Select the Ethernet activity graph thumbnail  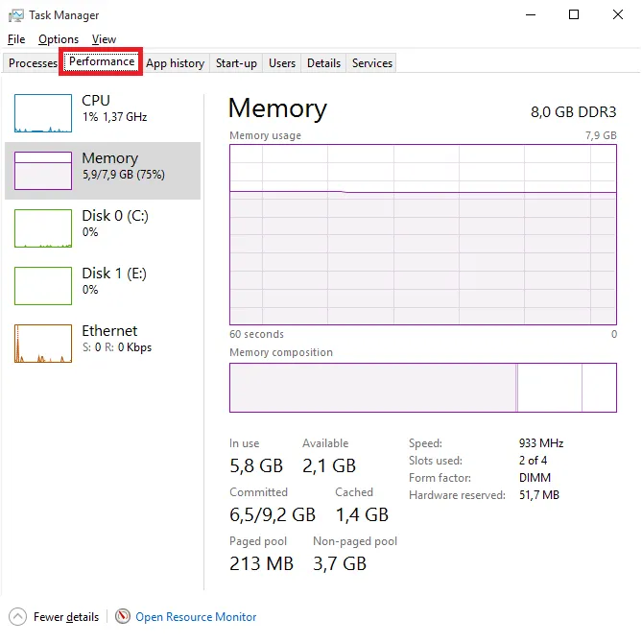point(43,344)
